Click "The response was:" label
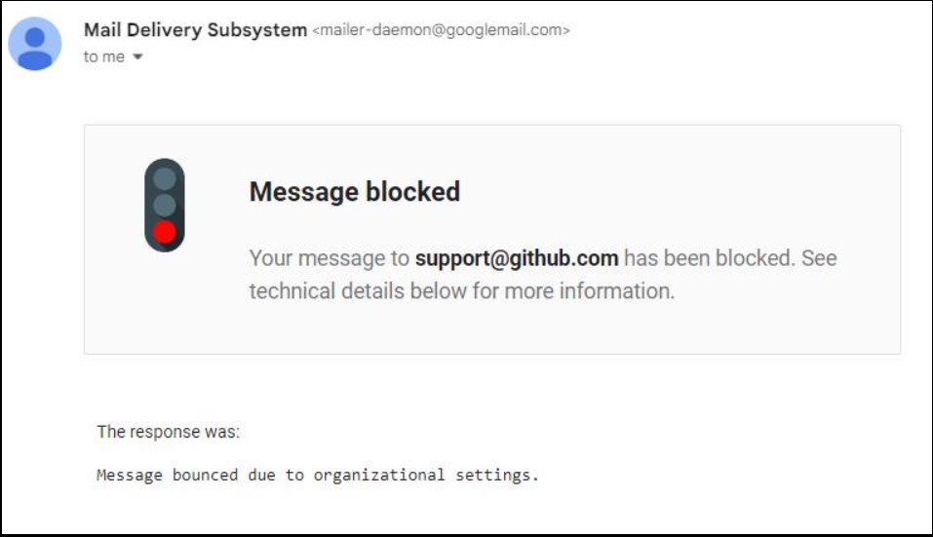 pyautogui.click(x=169, y=432)
